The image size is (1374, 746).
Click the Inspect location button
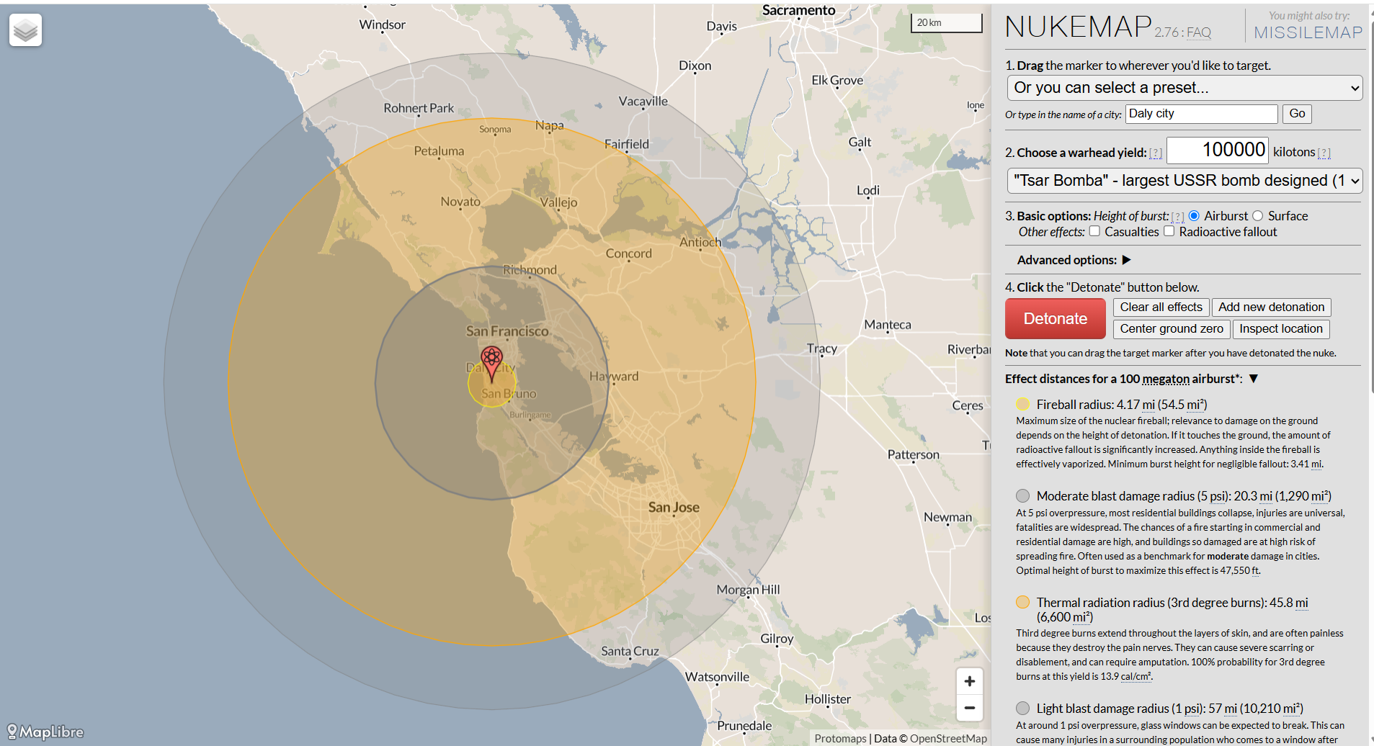tap(1281, 329)
